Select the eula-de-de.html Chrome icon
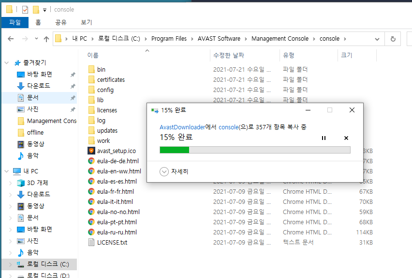This screenshot has width=412, height=278. (x=91, y=161)
